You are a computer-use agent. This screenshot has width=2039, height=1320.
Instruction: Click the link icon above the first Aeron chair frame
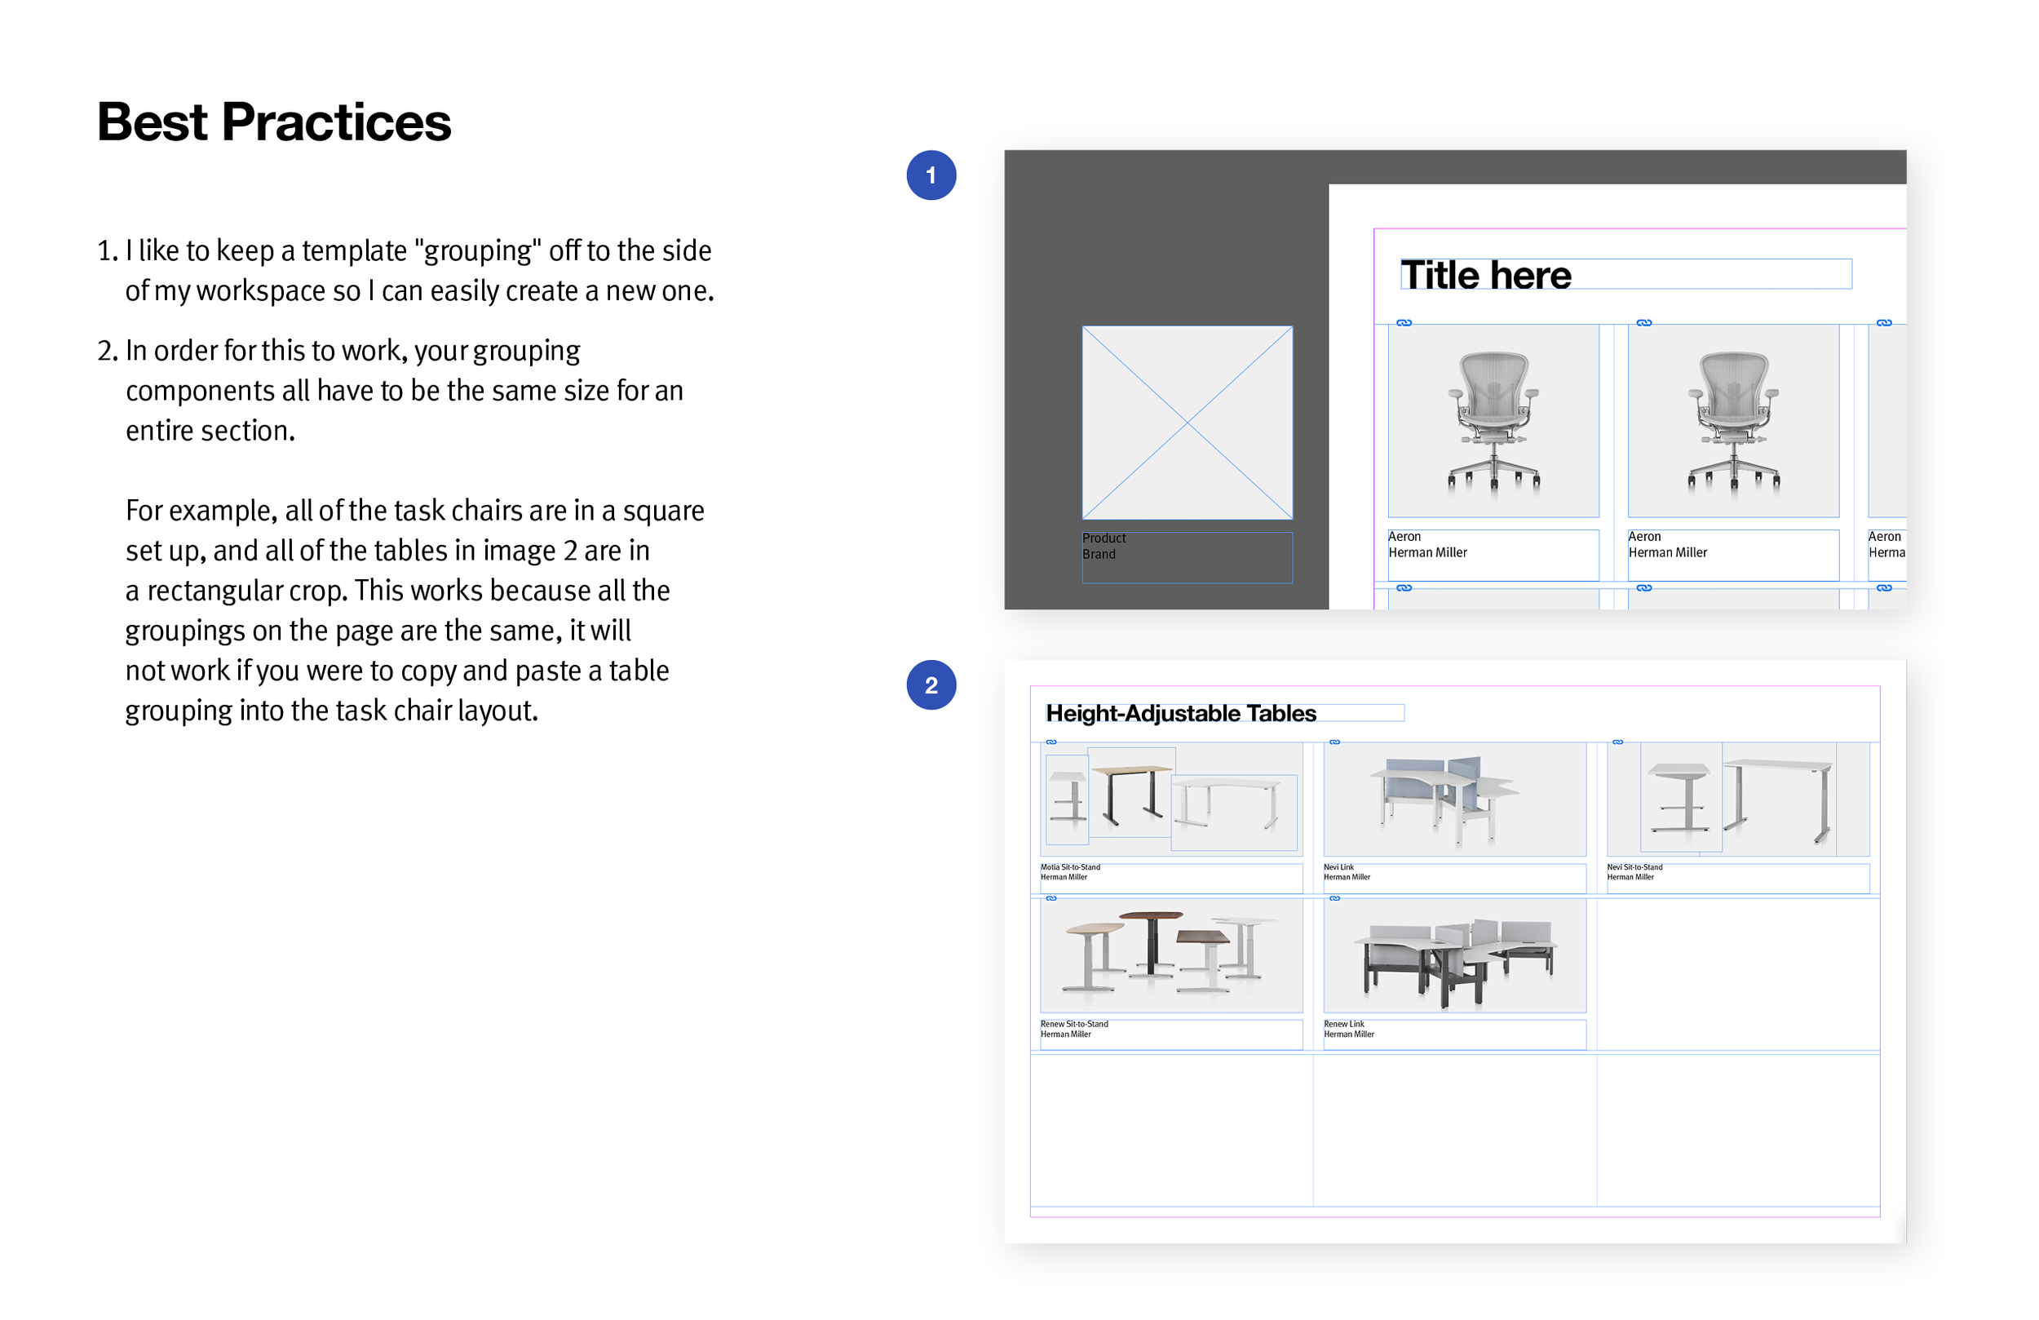(1405, 323)
